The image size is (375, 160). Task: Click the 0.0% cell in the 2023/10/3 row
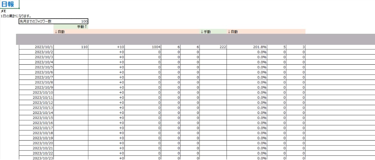[247, 57]
